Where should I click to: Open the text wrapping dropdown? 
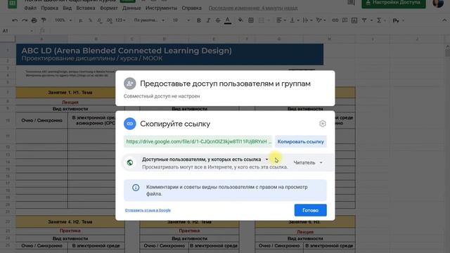coord(307,20)
